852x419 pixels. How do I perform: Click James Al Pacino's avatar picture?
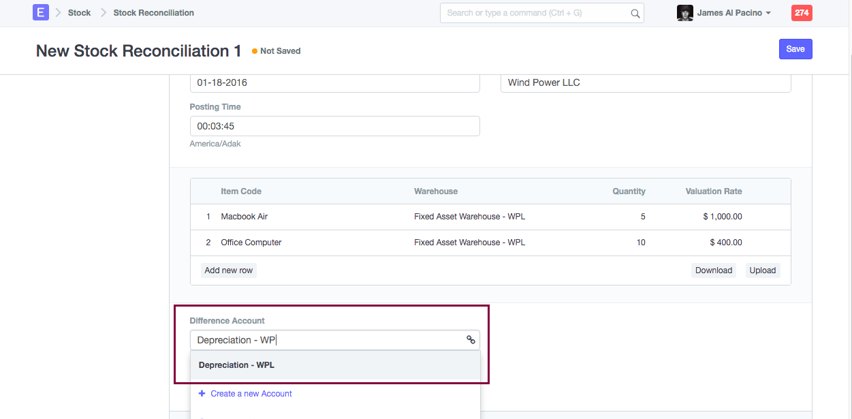pos(684,13)
